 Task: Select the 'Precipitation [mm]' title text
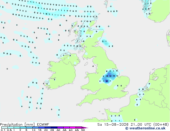[17, 125]
